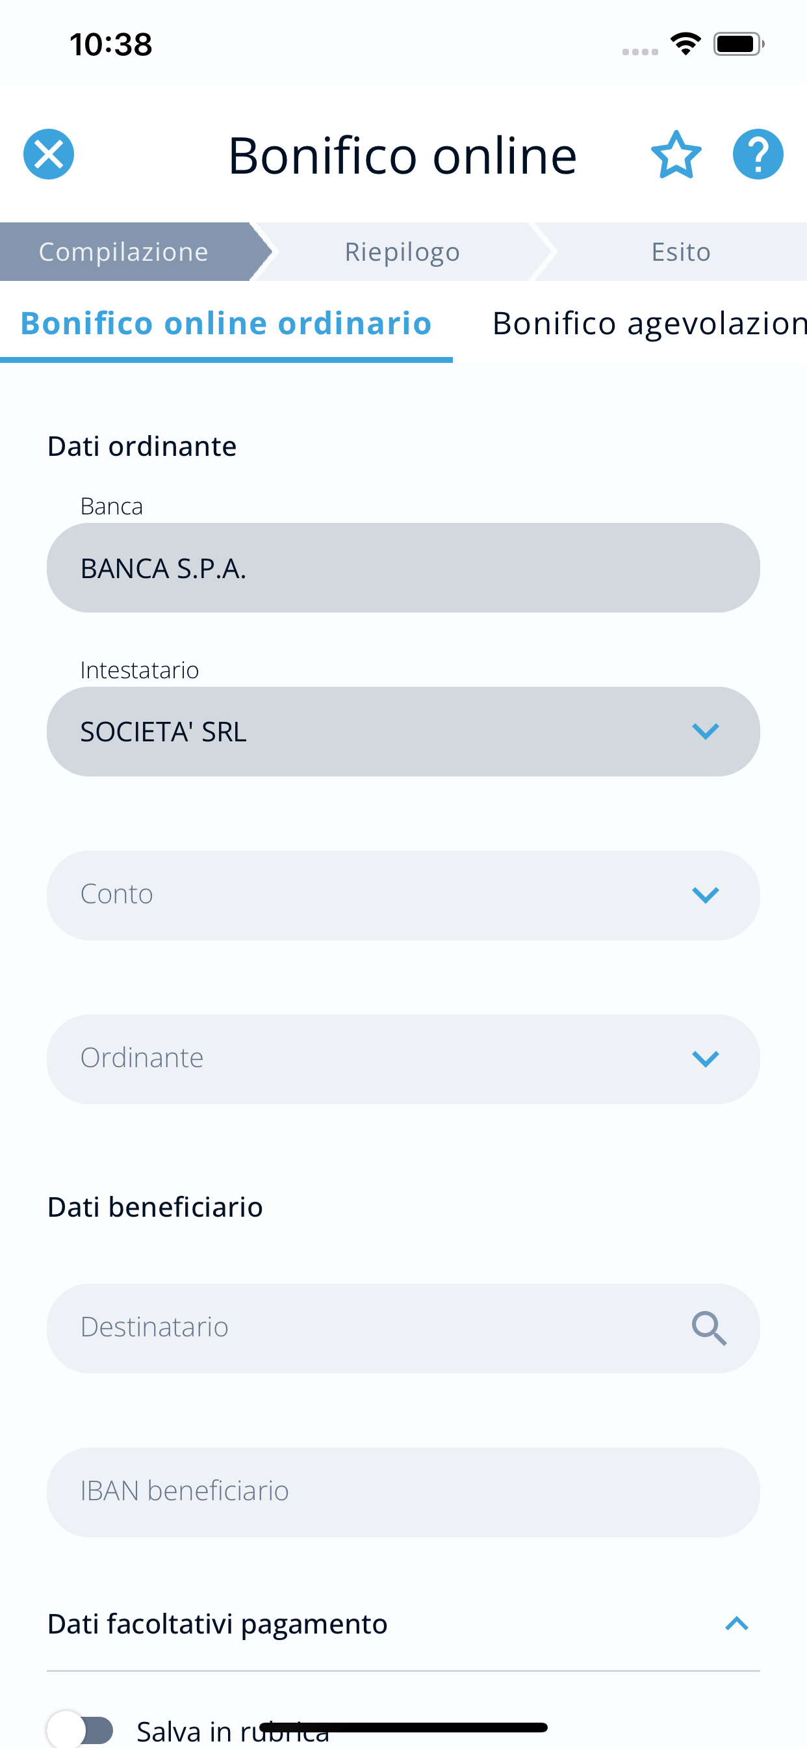Select the Bonifico online ordinario tab

coord(227,324)
